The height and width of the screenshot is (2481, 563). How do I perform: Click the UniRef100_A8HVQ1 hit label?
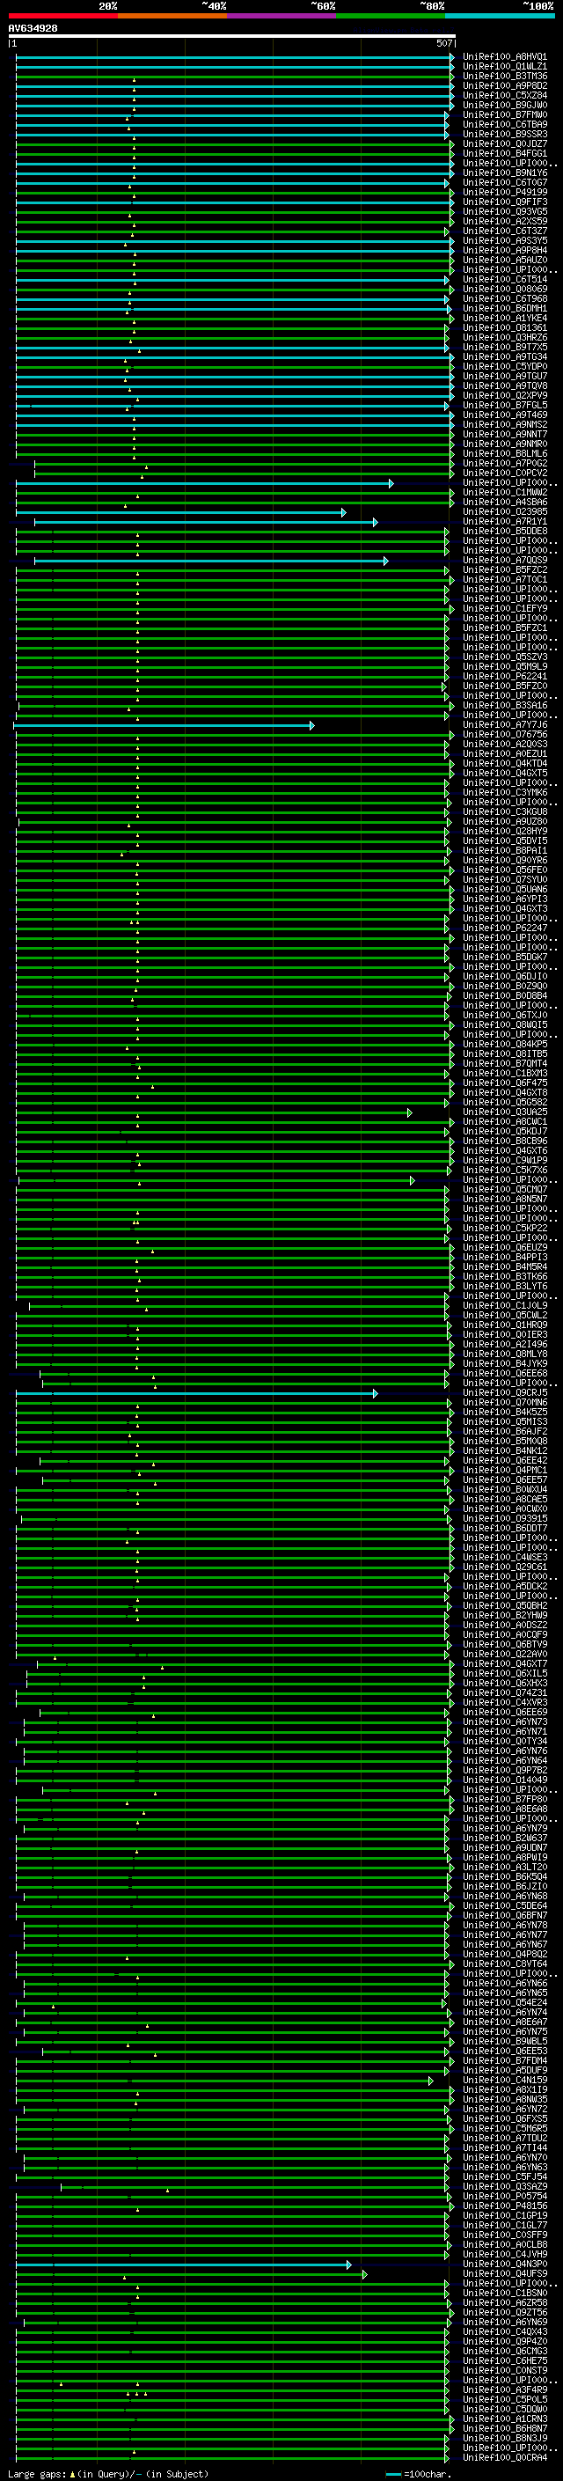[504, 57]
